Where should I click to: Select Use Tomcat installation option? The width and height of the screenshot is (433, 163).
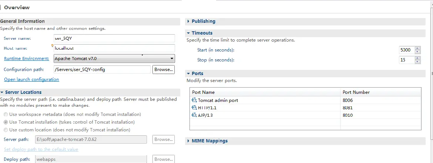pyautogui.click(x=6, y=122)
